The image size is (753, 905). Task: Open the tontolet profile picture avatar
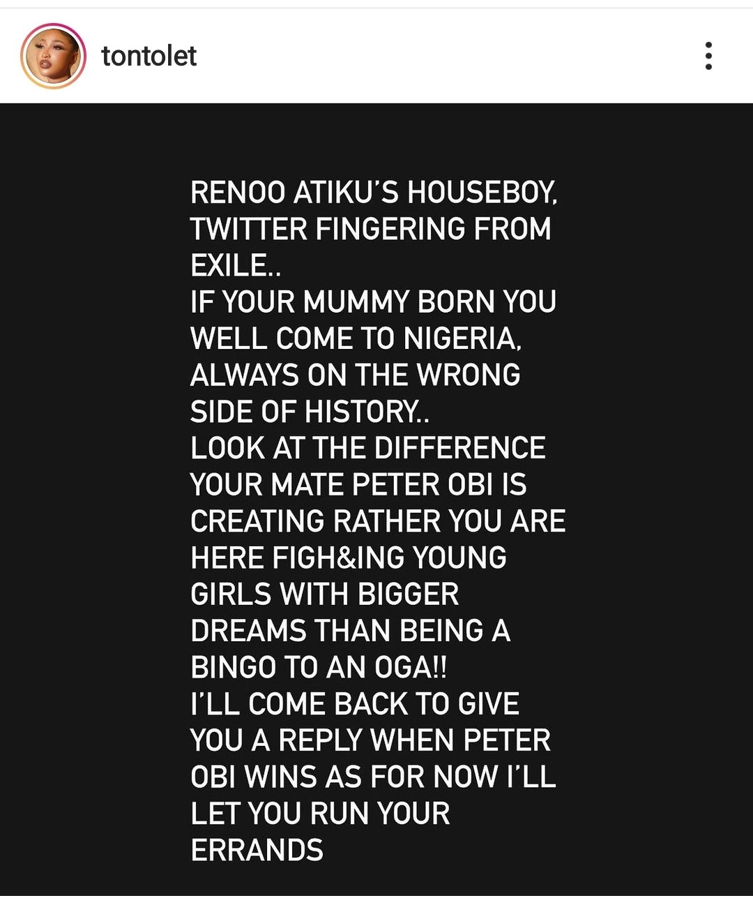tap(54, 55)
